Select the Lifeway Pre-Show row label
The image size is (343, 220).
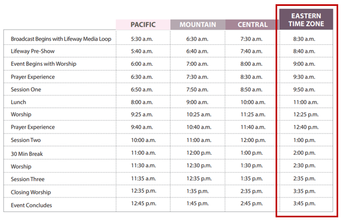pyautogui.click(x=33, y=51)
